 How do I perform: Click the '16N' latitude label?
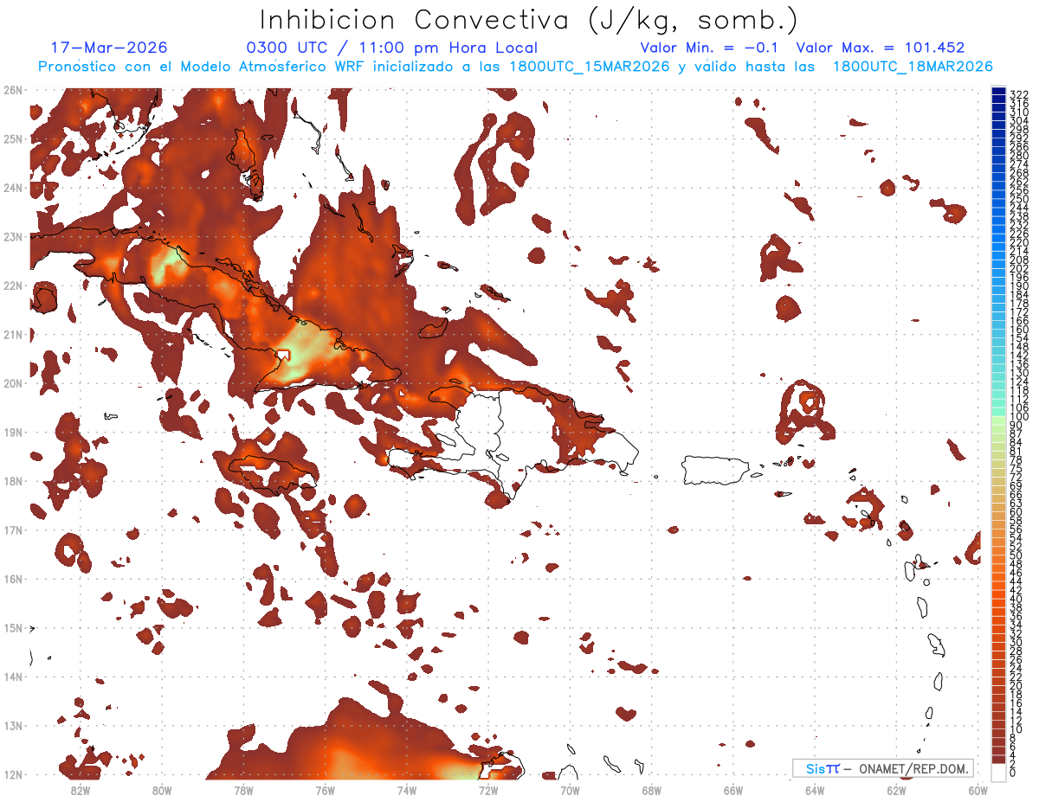point(12,579)
